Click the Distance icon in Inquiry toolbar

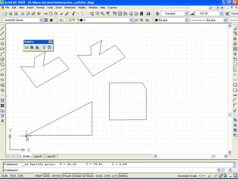[26, 47]
